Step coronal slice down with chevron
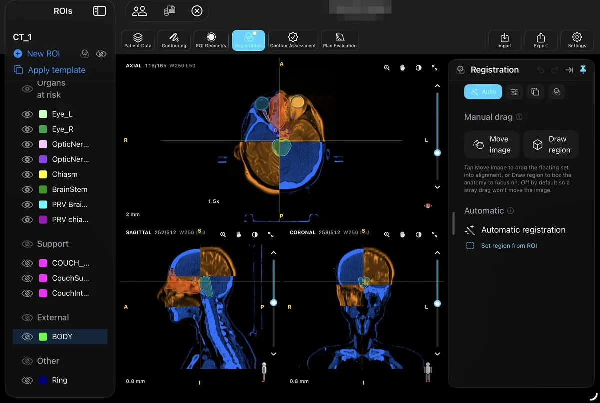This screenshot has height=403, width=600. [x=437, y=354]
